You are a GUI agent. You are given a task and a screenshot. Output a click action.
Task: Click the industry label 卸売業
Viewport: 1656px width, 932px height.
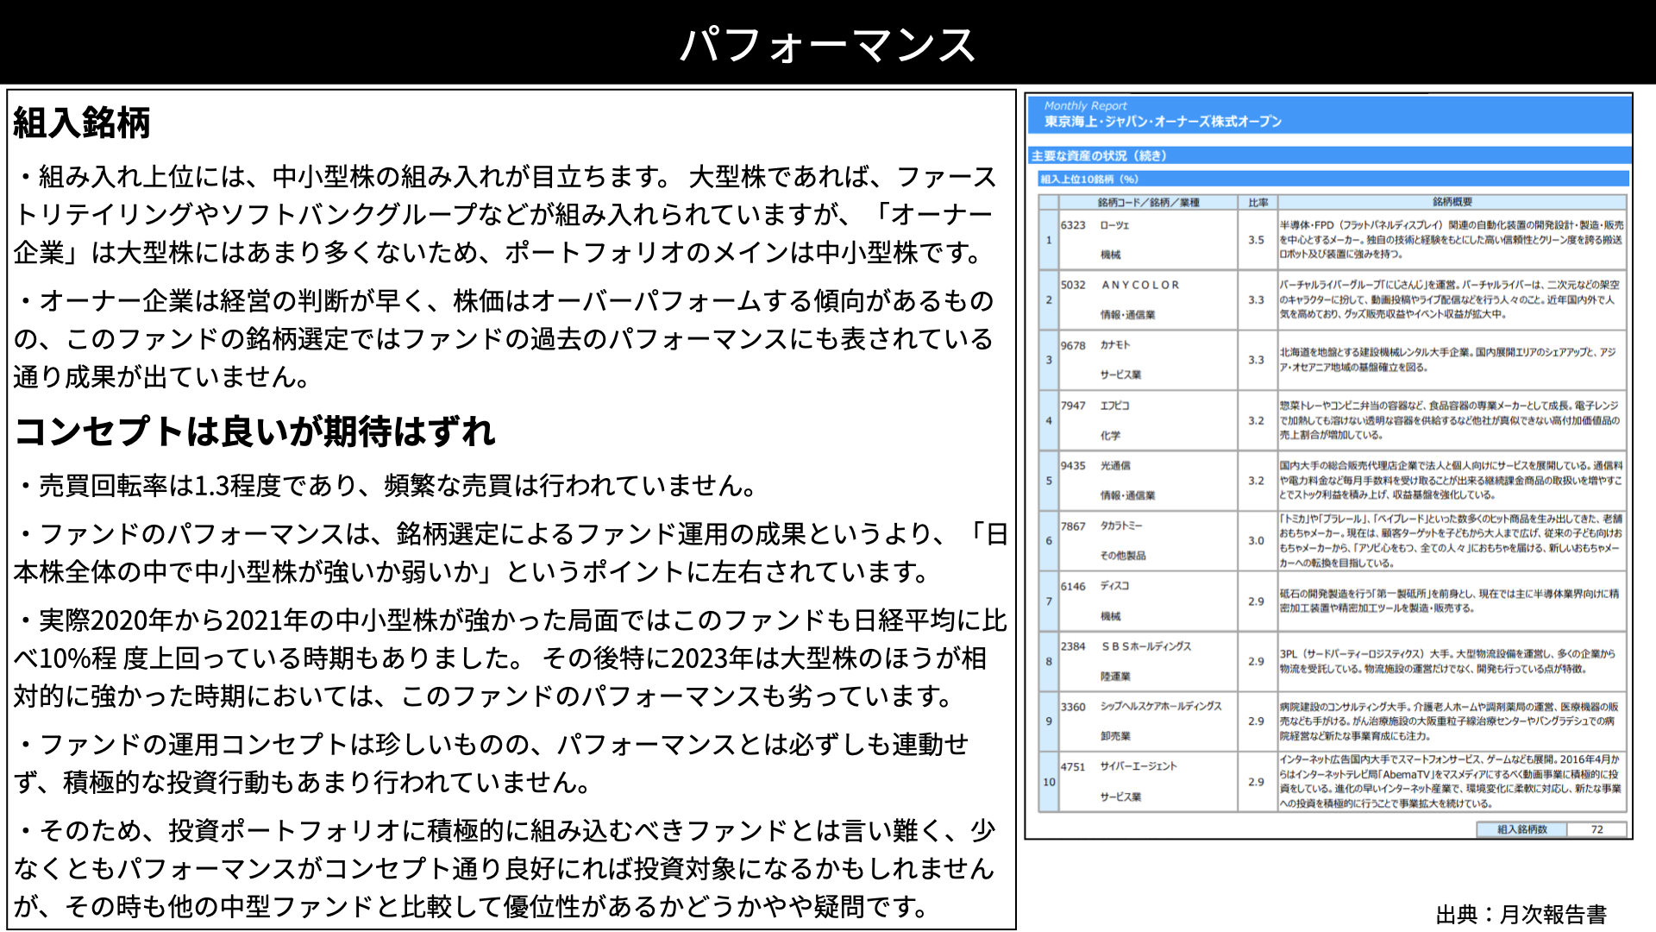(x=1115, y=736)
